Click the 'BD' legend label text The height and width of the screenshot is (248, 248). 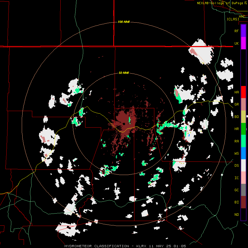point(236,117)
